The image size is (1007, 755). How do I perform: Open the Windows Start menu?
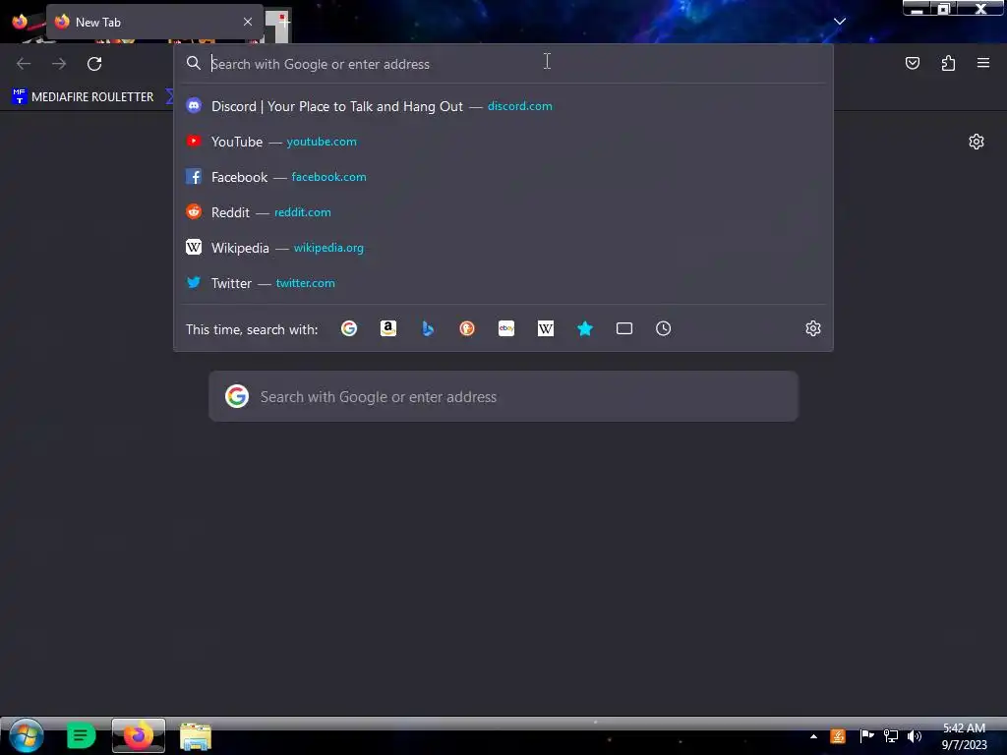26,735
